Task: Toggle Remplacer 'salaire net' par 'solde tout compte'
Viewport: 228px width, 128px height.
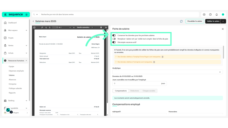Action: point(114,39)
